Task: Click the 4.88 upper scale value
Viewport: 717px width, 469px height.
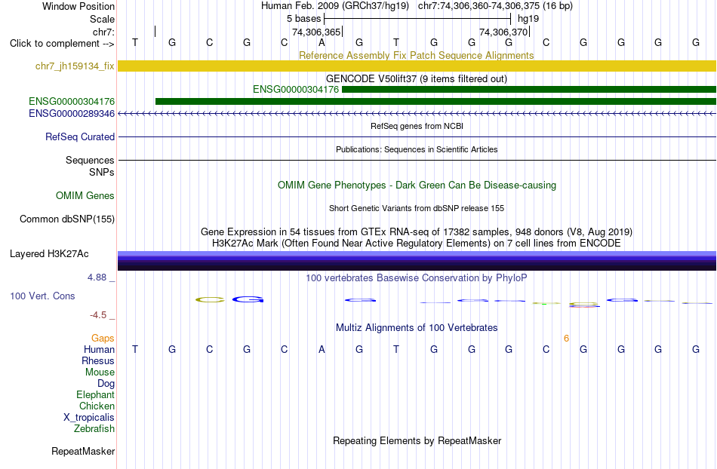Action: tap(97, 277)
